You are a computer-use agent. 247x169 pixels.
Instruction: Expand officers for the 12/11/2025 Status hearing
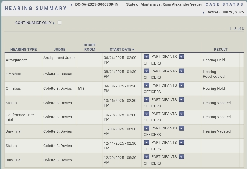pyautogui.click(x=181, y=143)
